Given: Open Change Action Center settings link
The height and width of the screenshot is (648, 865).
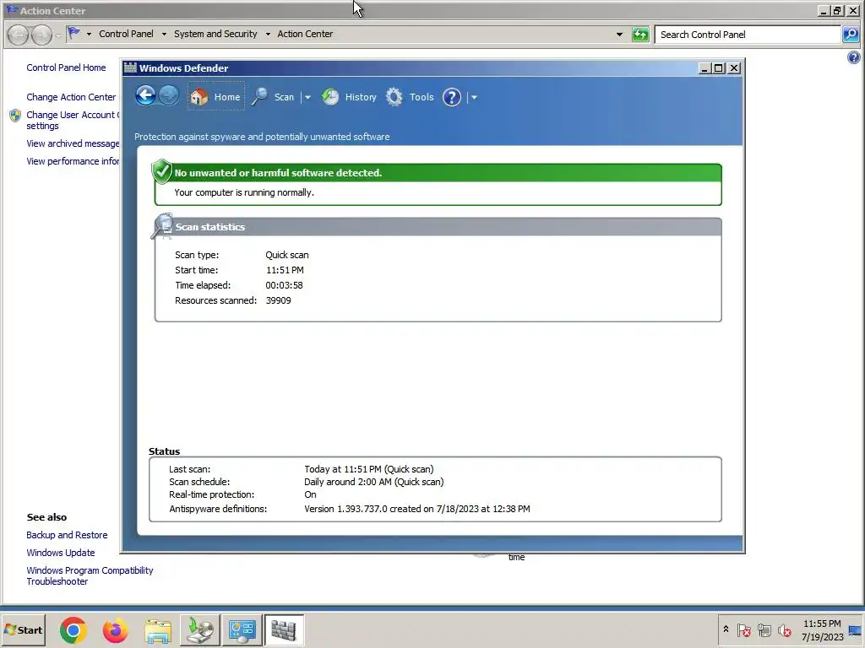Looking at the screenshot, I should (x=71, y=97).
